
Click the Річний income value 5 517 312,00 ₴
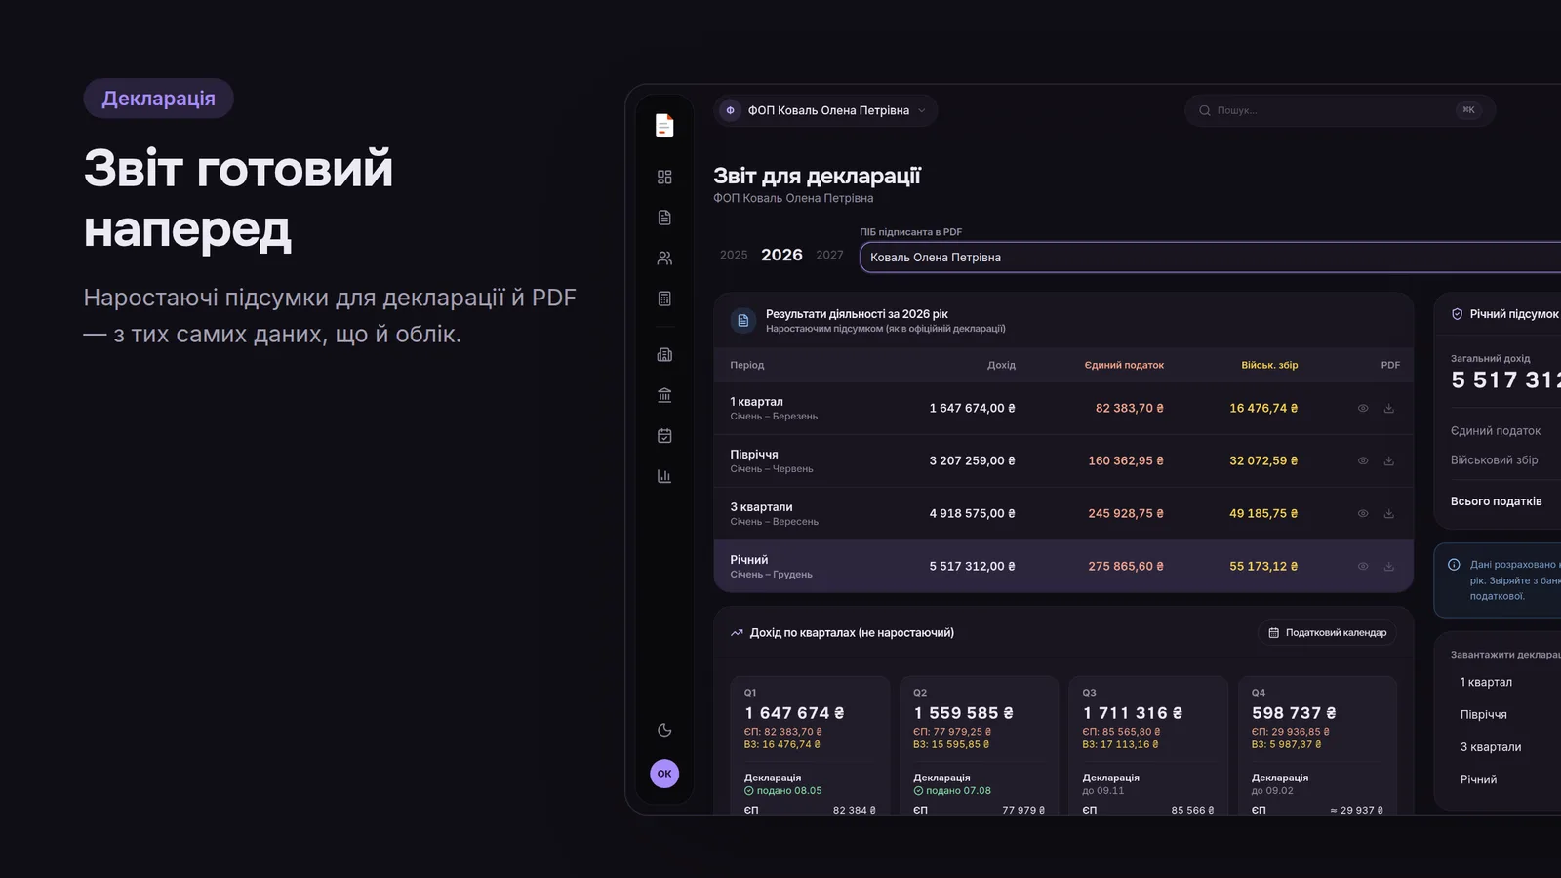pyautogui.click(x=972, y=566)
